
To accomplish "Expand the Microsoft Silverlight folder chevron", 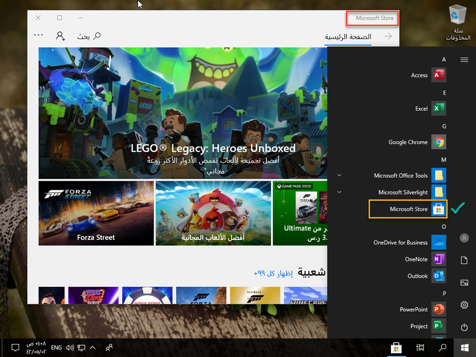I will coord(340,192).
